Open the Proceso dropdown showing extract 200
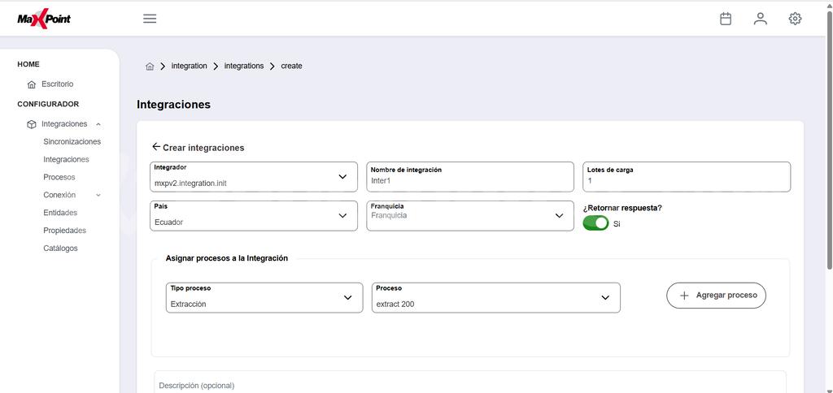This screenshot has height=393, width=833. pyautogui.click(x=496, y=297)
